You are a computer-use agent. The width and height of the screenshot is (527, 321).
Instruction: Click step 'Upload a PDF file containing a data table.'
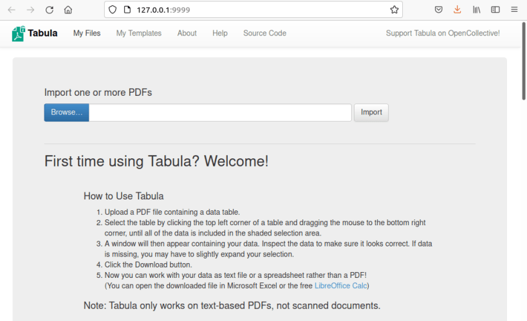tap(172, 212)
